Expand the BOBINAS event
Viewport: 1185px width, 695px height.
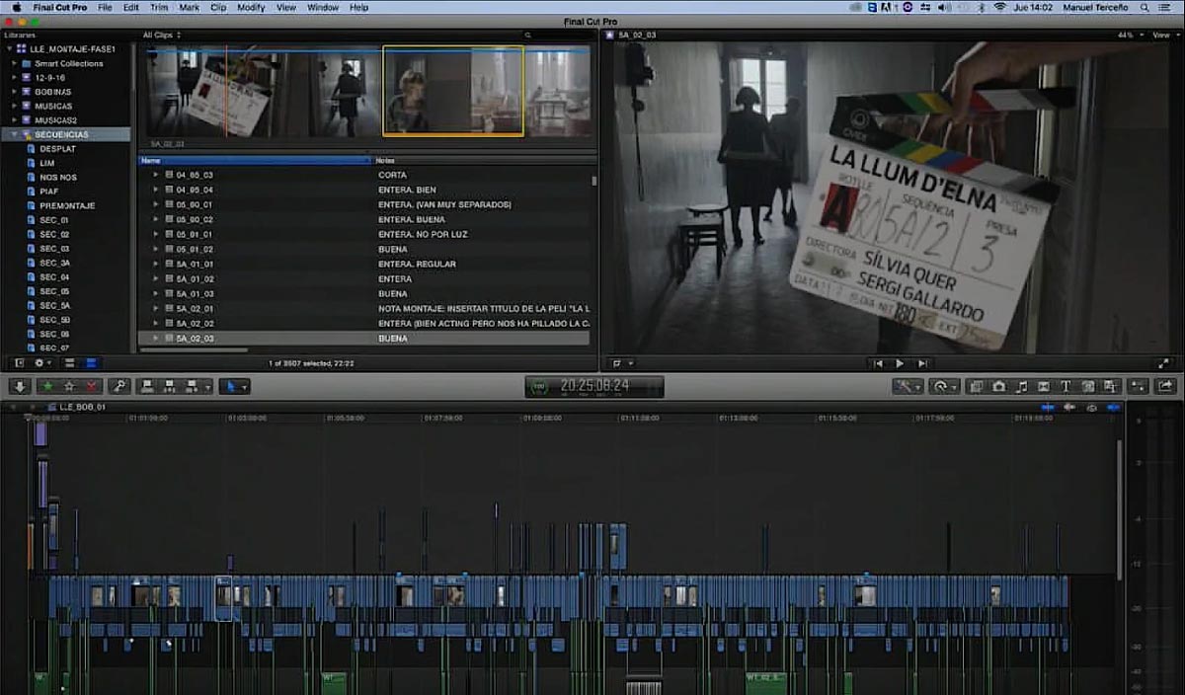15,92
